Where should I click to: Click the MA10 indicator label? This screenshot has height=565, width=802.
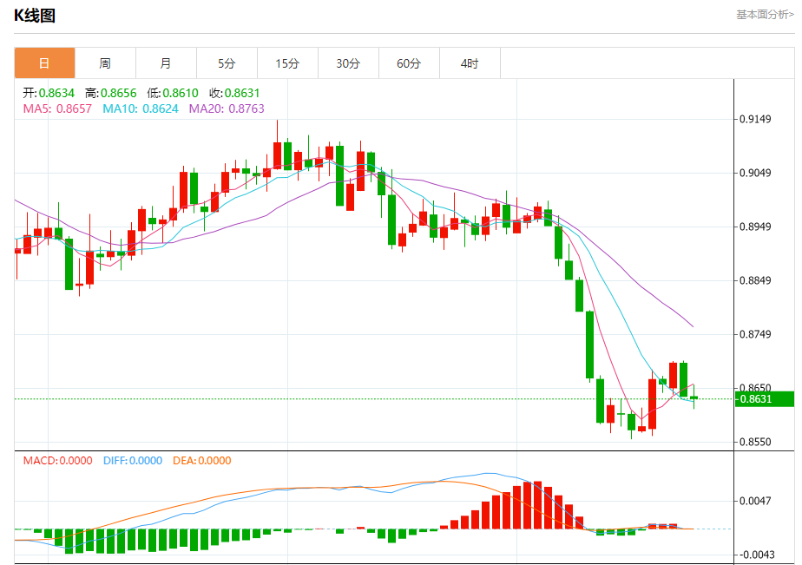point(141,108)
